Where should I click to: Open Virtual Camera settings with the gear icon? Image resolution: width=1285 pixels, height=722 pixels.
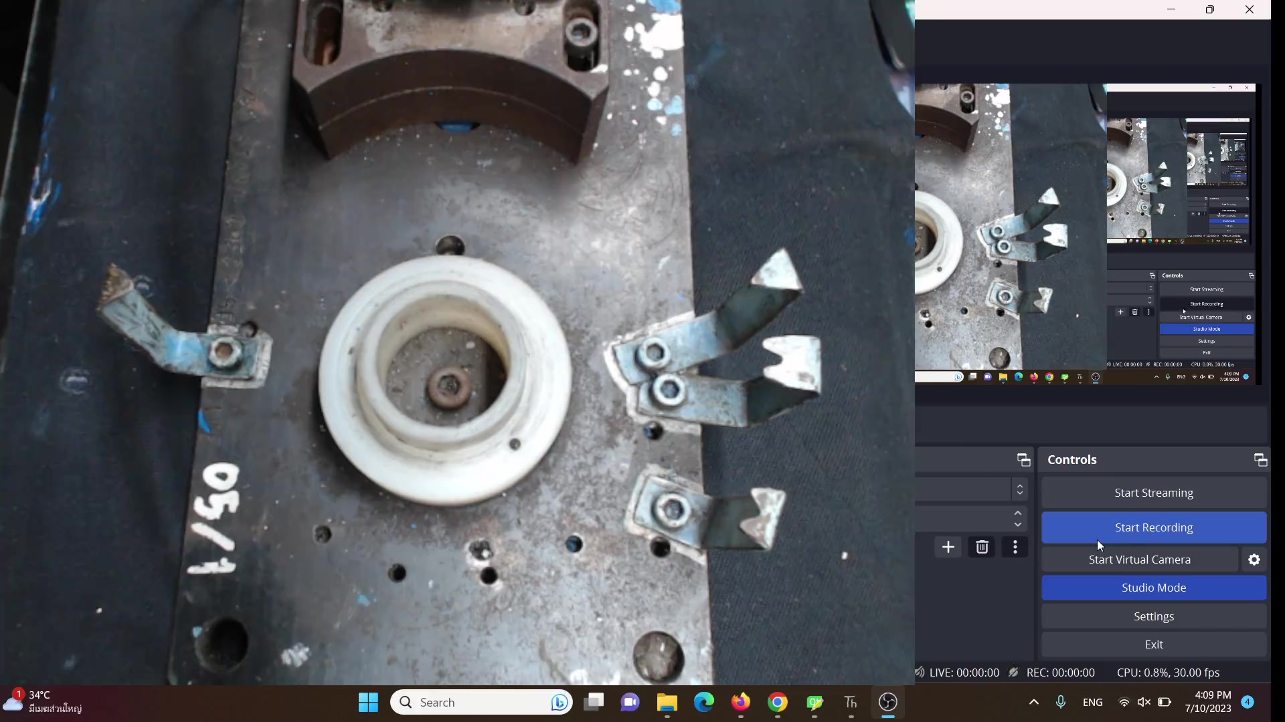pyautogui.click(x=1254, y=560)
